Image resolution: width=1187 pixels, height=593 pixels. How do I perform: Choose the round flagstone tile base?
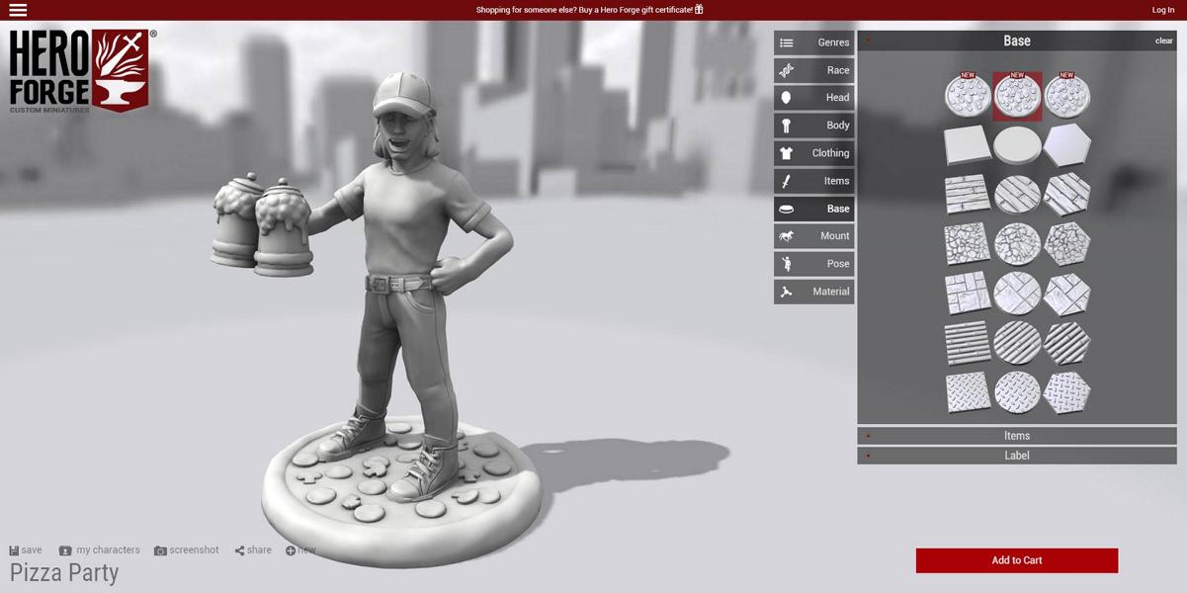click(x=1017, y=294)
